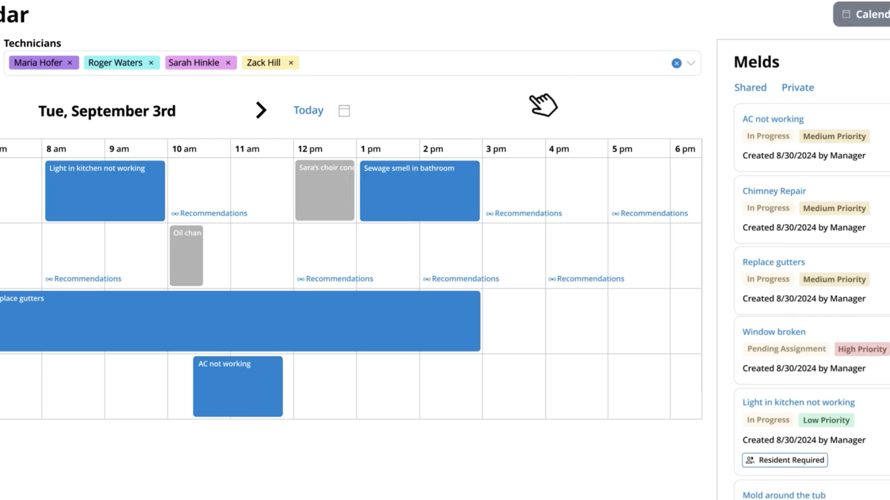Remove the Roger Waters technician filter
The width and height of the screenshot is (890, 500).
pyautogui.click(x=151, y=62)
